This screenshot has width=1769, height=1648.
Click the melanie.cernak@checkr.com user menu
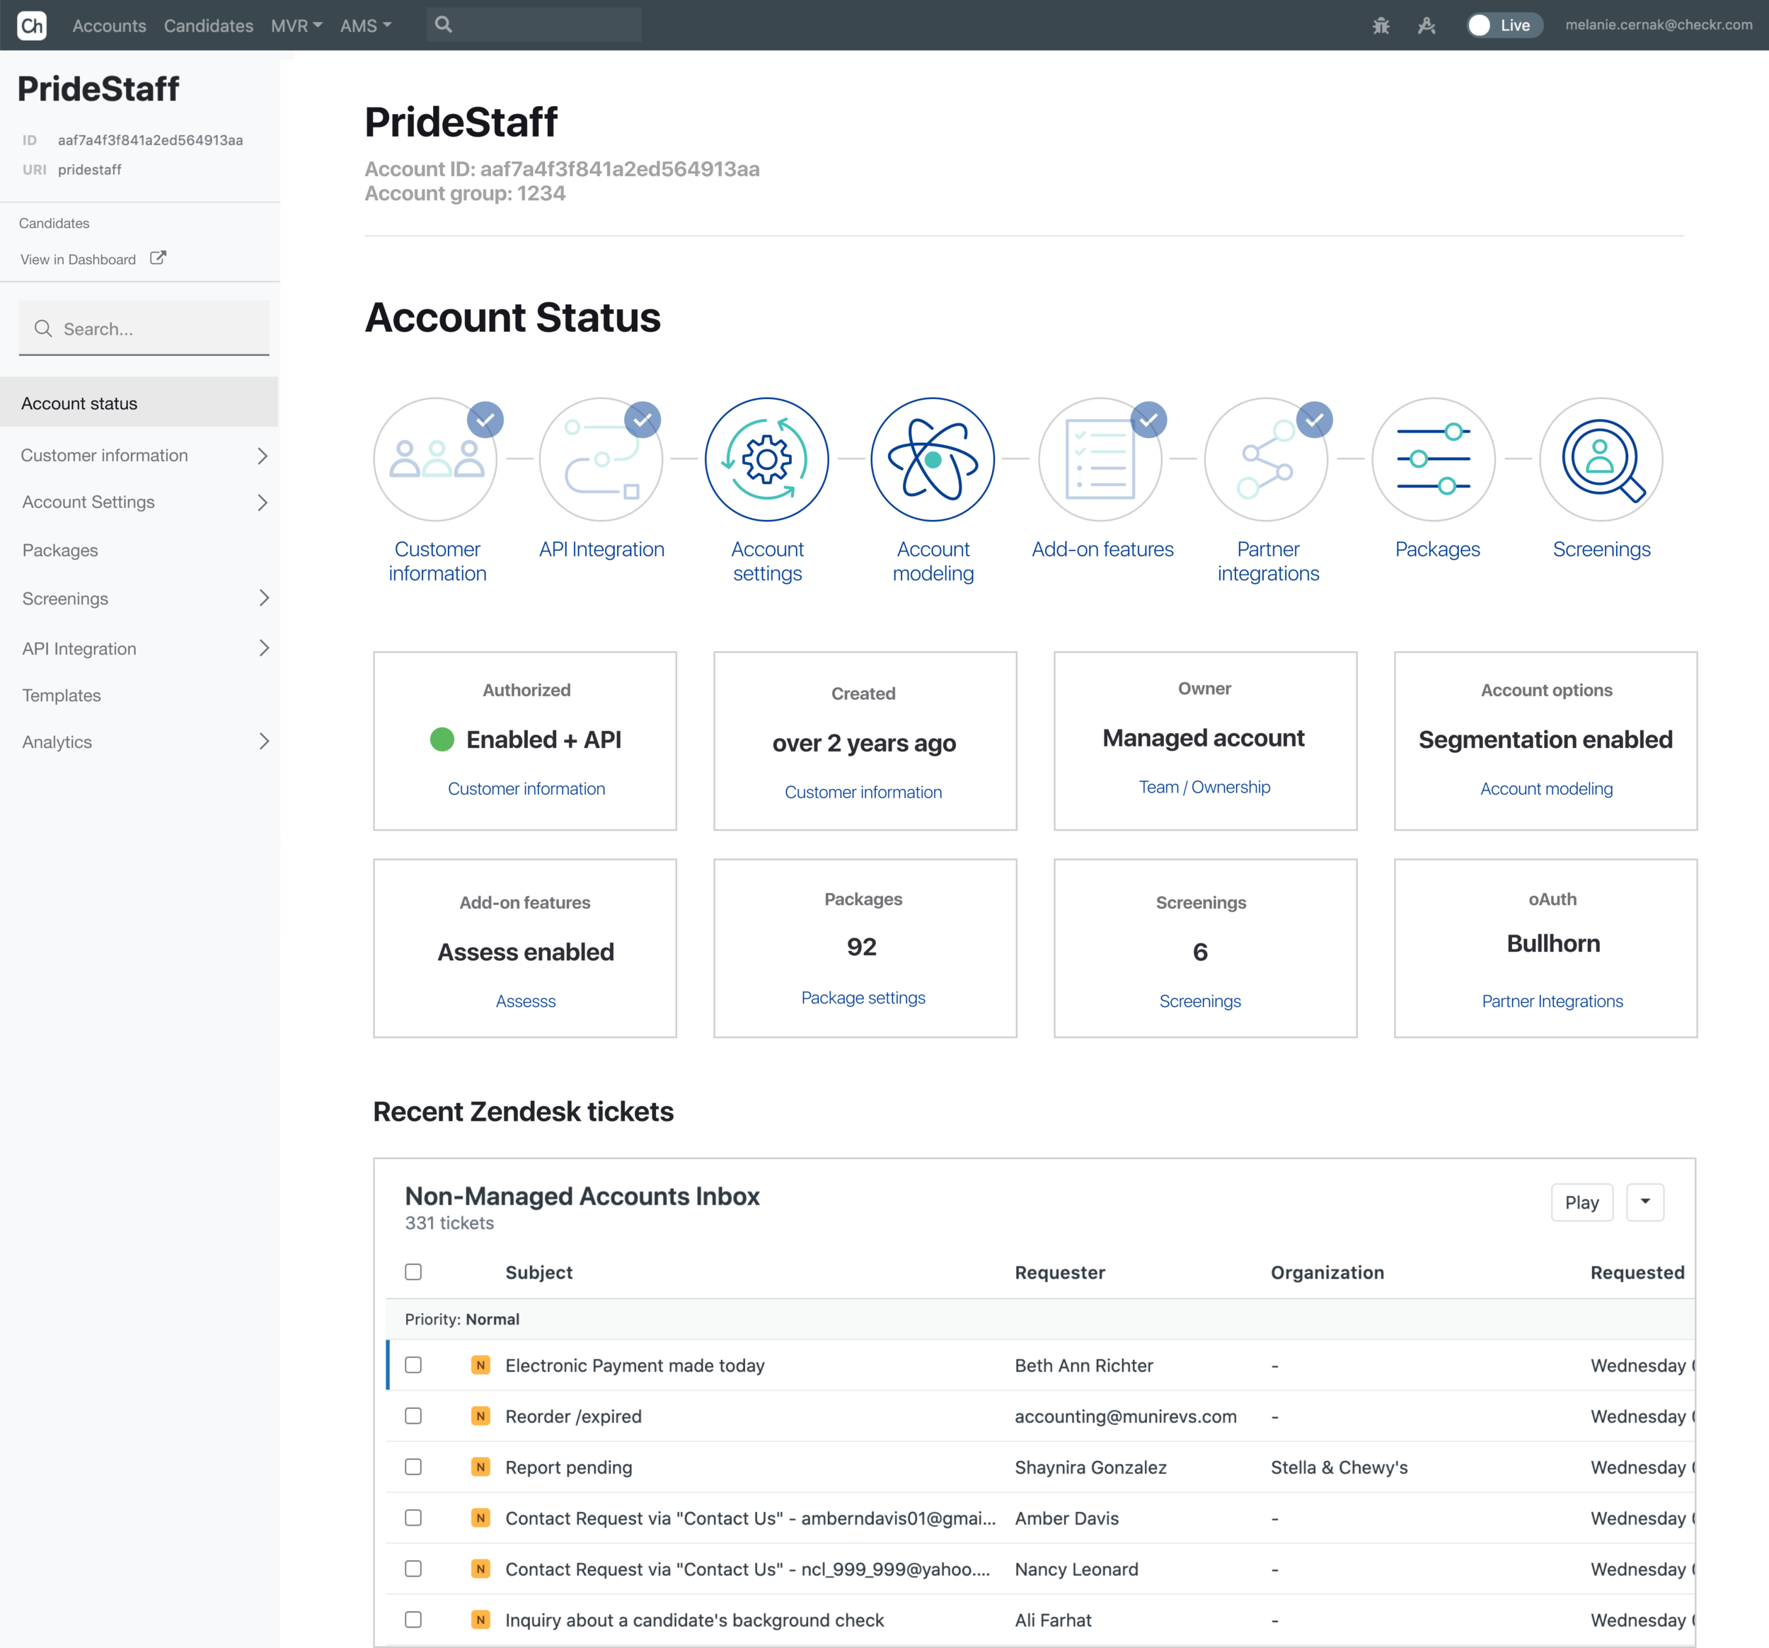click(1659, 25)
